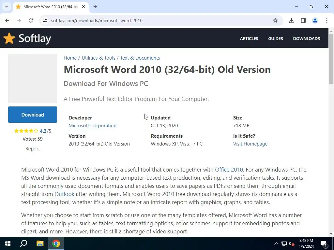
Task: Open the DOWNLOADS menu
Action: tap(306, 38)
